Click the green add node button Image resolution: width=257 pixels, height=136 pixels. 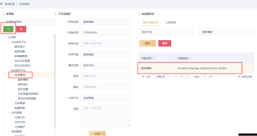[8, 29]
